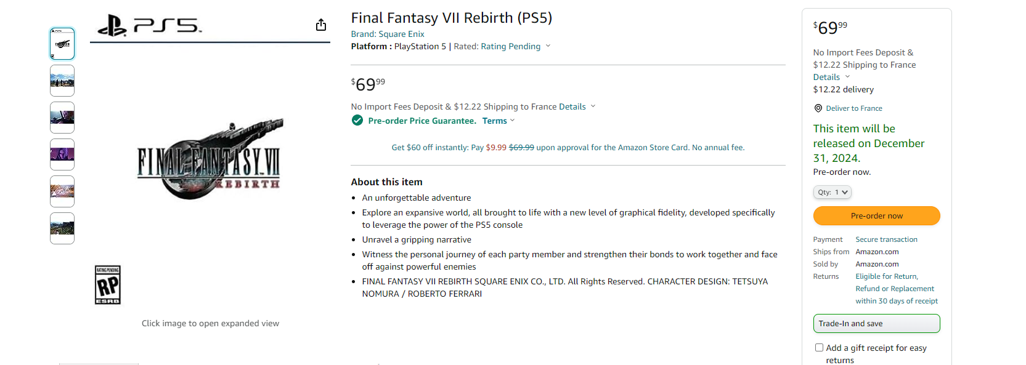Click the Pre-order now button
The image size is (1026, 365).
point(876,215)
